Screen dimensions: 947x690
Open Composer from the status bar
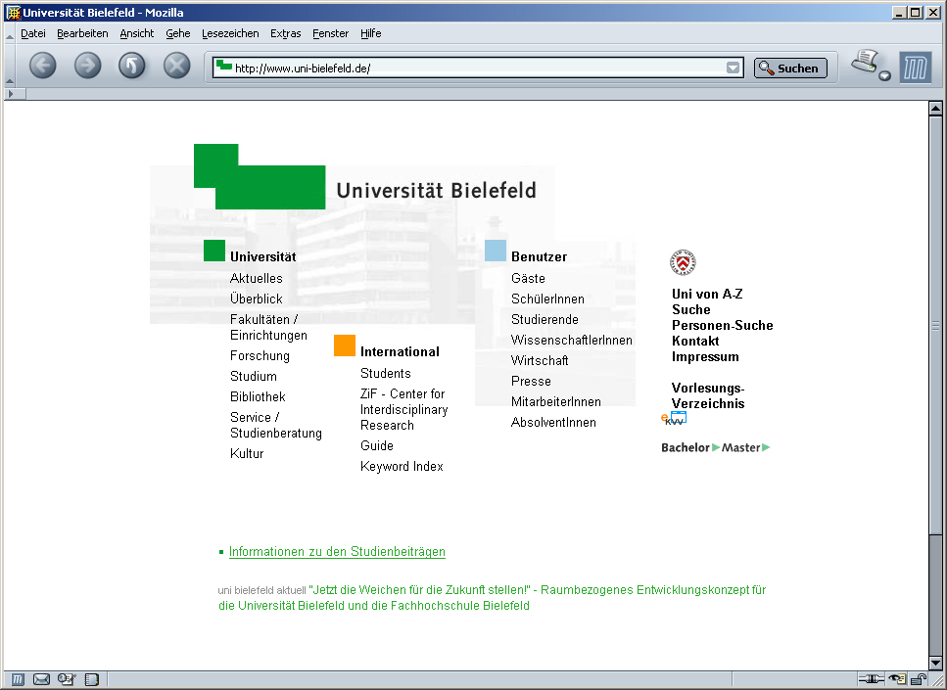67,679
